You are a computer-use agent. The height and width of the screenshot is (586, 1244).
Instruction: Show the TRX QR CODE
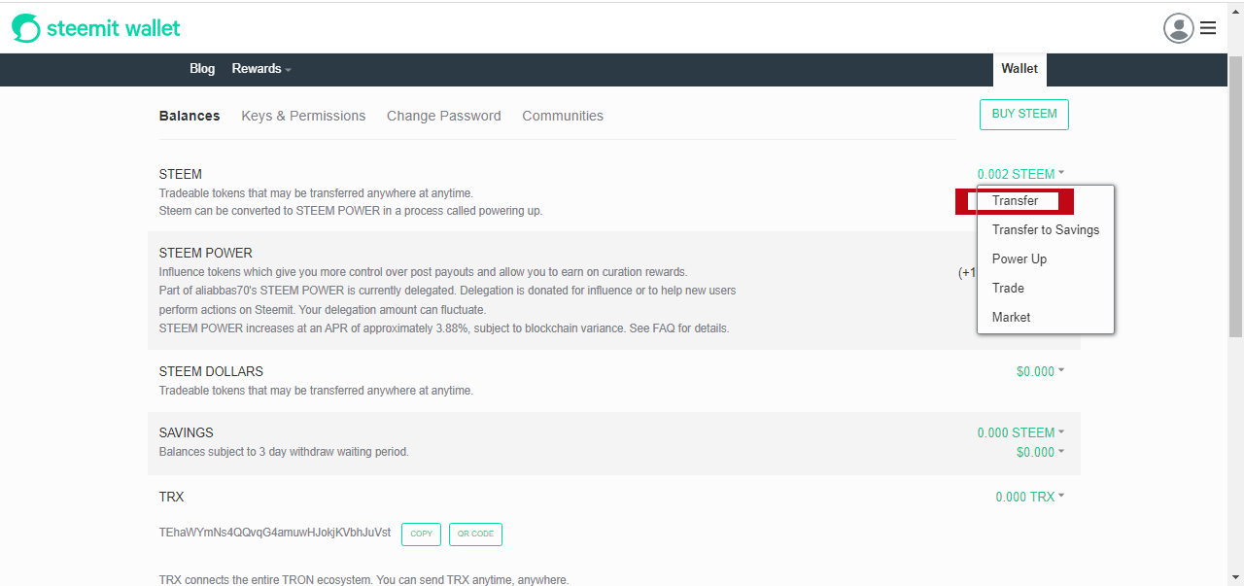pos(475,534)
